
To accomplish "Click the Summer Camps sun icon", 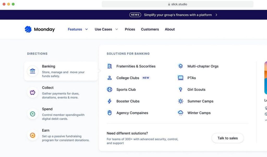I will point(180,101).
